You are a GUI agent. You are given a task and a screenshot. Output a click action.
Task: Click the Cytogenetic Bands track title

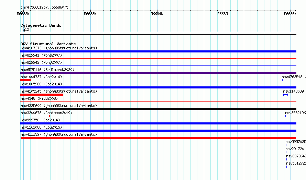point(41,25)
